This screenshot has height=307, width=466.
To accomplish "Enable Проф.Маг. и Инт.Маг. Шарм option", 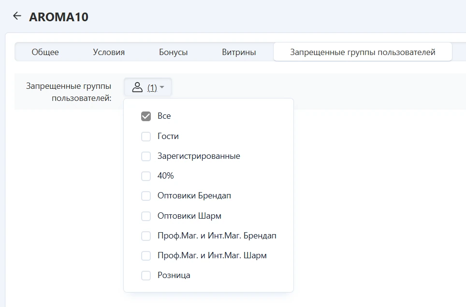I will pos(146,255).
